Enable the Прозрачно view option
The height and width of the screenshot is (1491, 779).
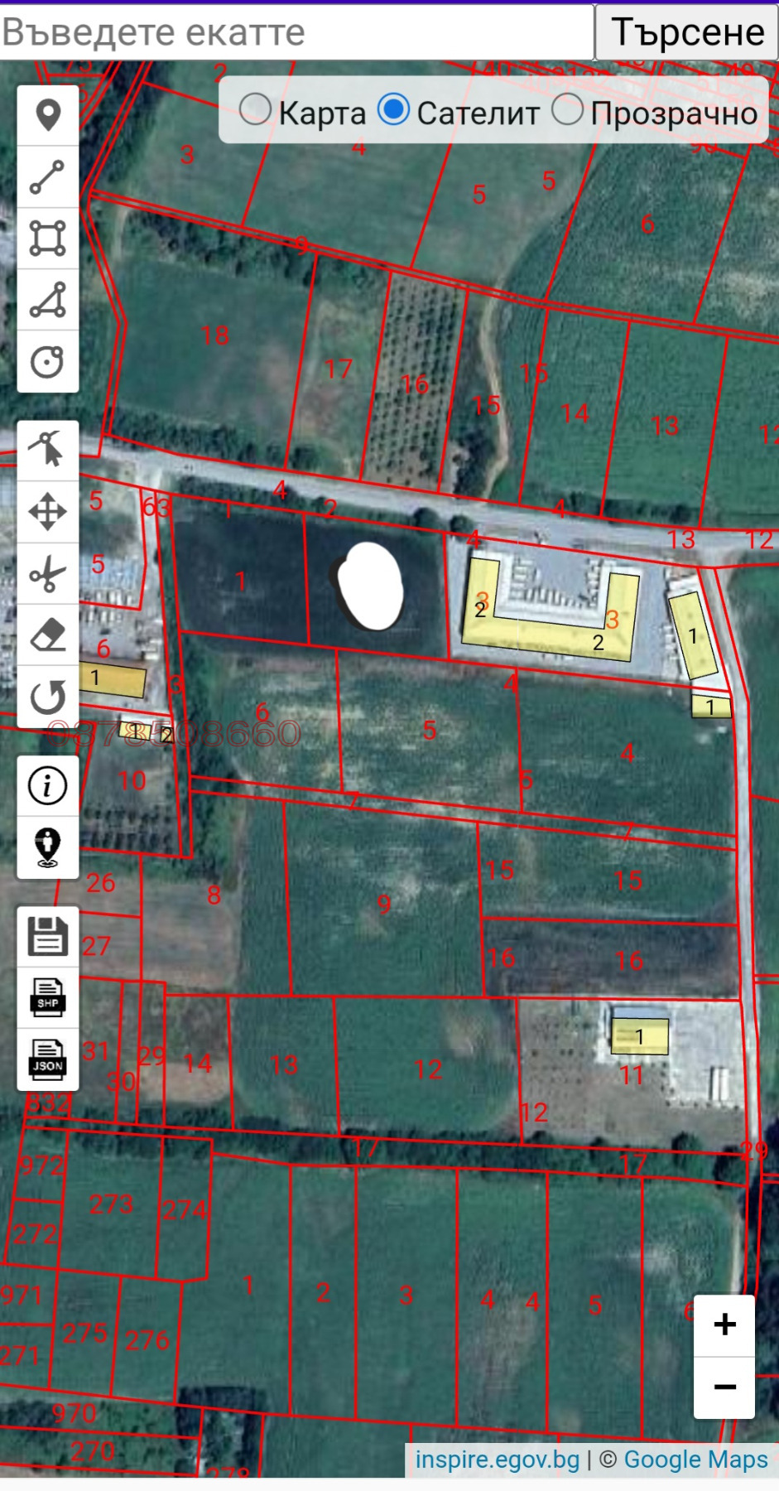pos(568,109)
